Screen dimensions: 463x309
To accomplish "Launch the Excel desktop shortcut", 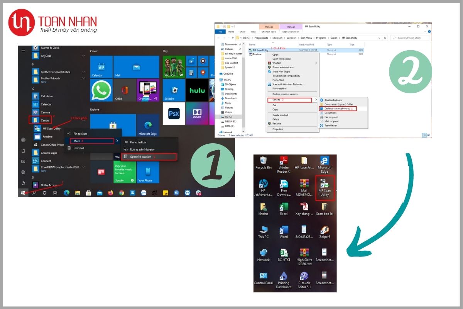I will click(x=284, y=209).
